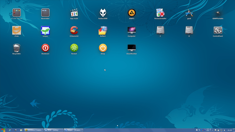Click the green Restart icon
This screenshot has height=132, width=235.
pos(74,48)
